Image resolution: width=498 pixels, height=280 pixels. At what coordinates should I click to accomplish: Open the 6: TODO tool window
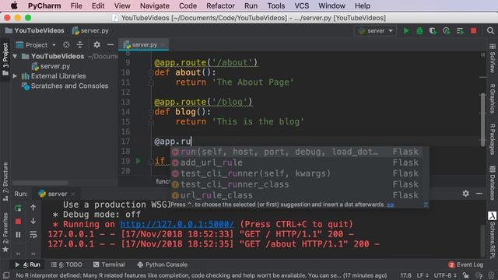[66, 264]
